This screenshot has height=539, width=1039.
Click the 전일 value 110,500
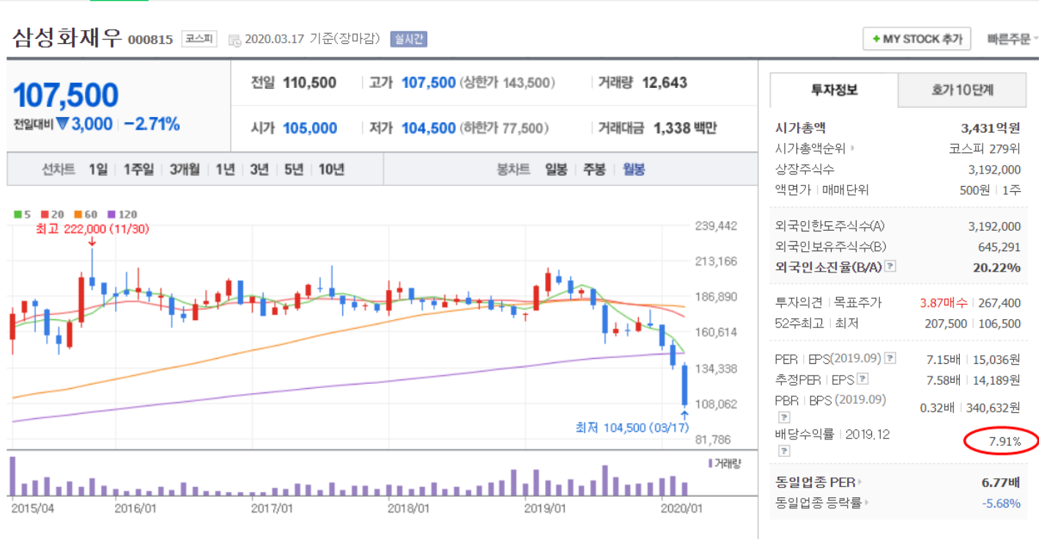point(310,83)
